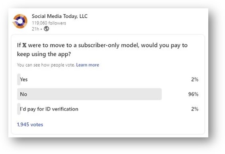225x154 pixels.
Task: Click the 2% result beside Yes
Action: click(195, 79)
